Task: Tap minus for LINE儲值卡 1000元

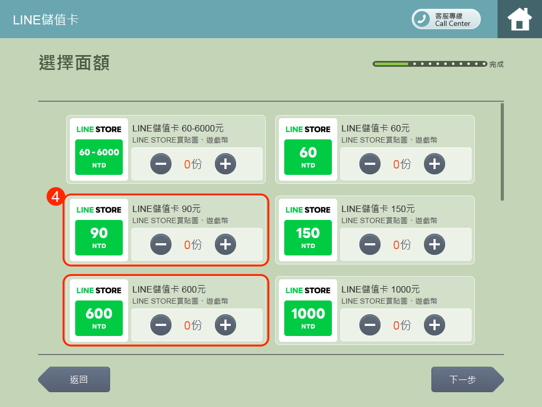Action: [x=370, y=325]
